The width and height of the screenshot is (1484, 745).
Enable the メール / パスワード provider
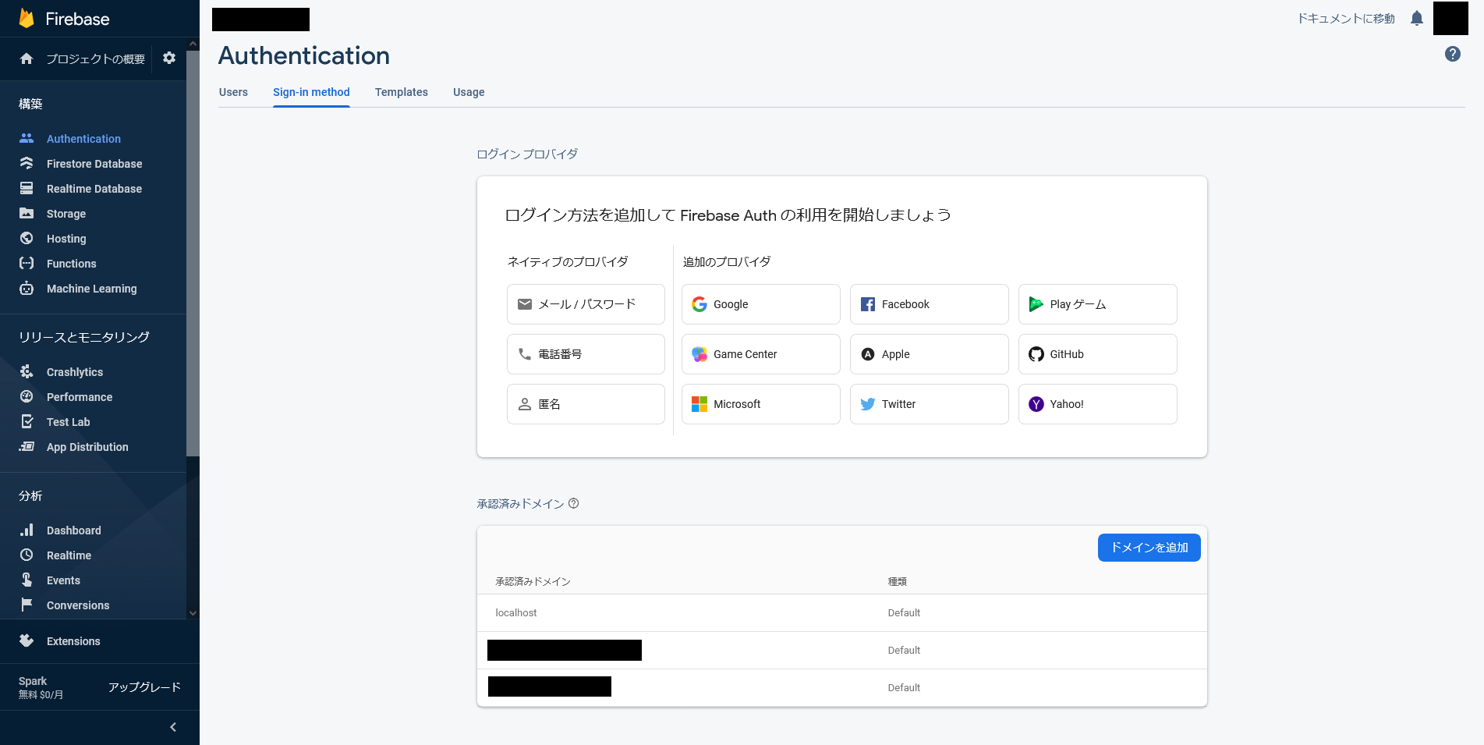pyautogui.click(x=586, y=304)
